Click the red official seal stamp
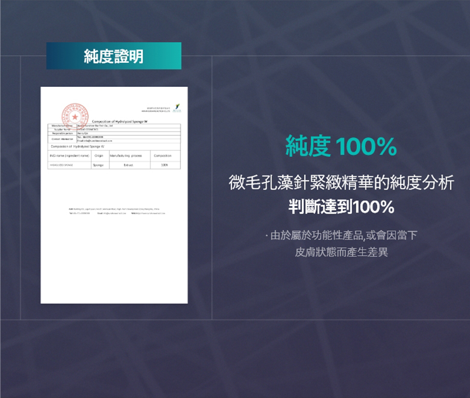The height and width of the screenshot is (398, 470). click(75, 116)
